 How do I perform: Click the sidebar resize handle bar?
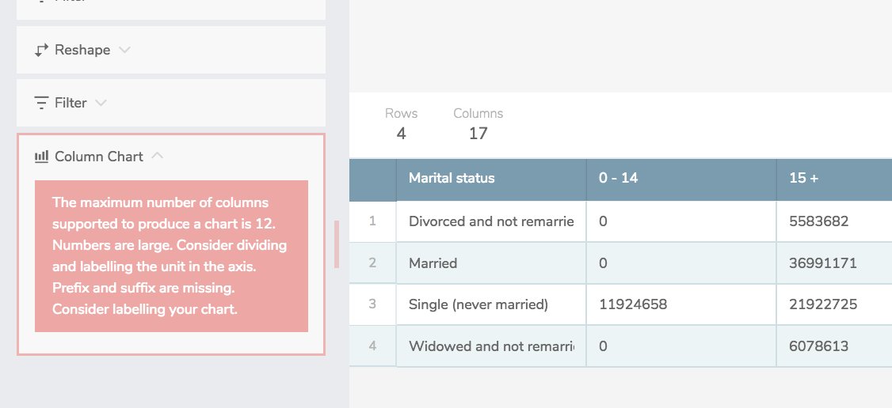click(337, 244)
